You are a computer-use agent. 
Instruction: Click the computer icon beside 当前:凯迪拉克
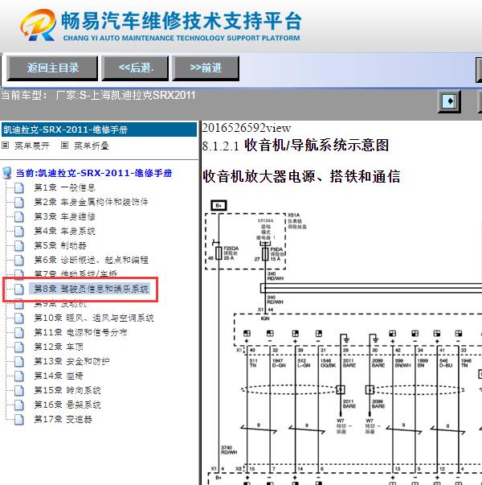6,173
